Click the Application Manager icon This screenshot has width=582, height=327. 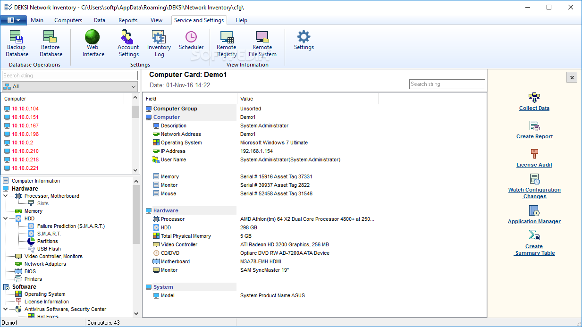tap(534, 210)
